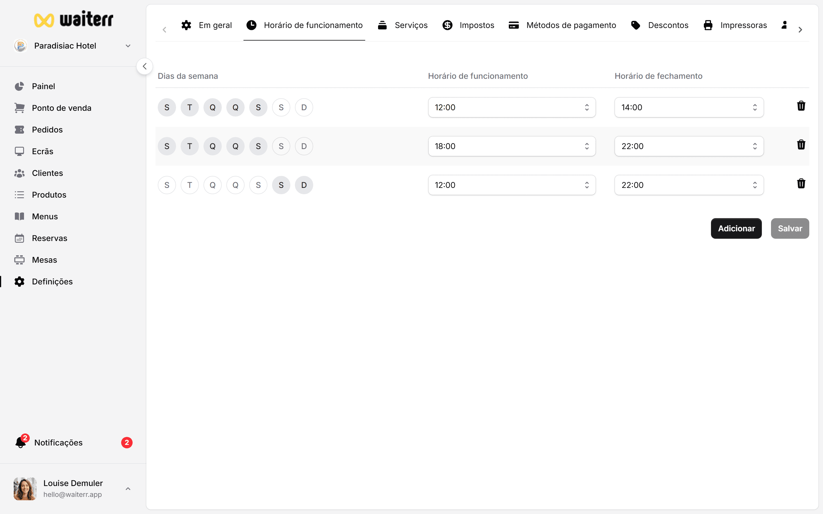Toggle Sunday (D) in the 18:00–22:00 row
This screenshot has width=823, height=514.
(x=304, y=146)
